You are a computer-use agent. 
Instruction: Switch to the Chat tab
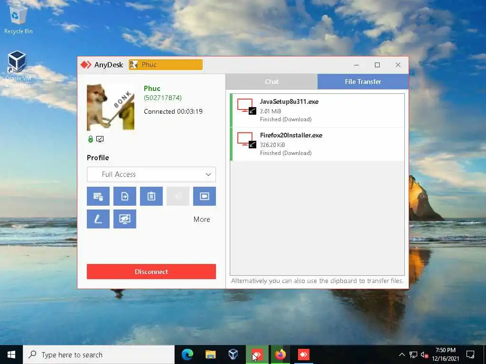click(x=271, y=82)
